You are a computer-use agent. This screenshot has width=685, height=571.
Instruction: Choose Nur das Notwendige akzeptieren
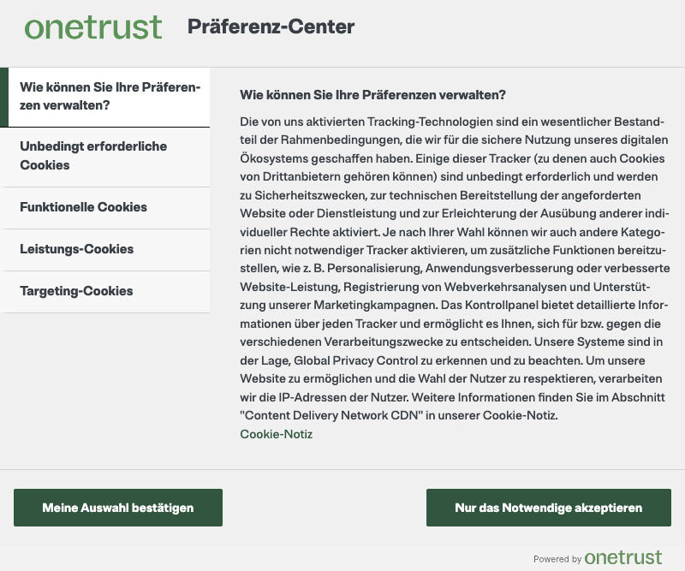548,508
